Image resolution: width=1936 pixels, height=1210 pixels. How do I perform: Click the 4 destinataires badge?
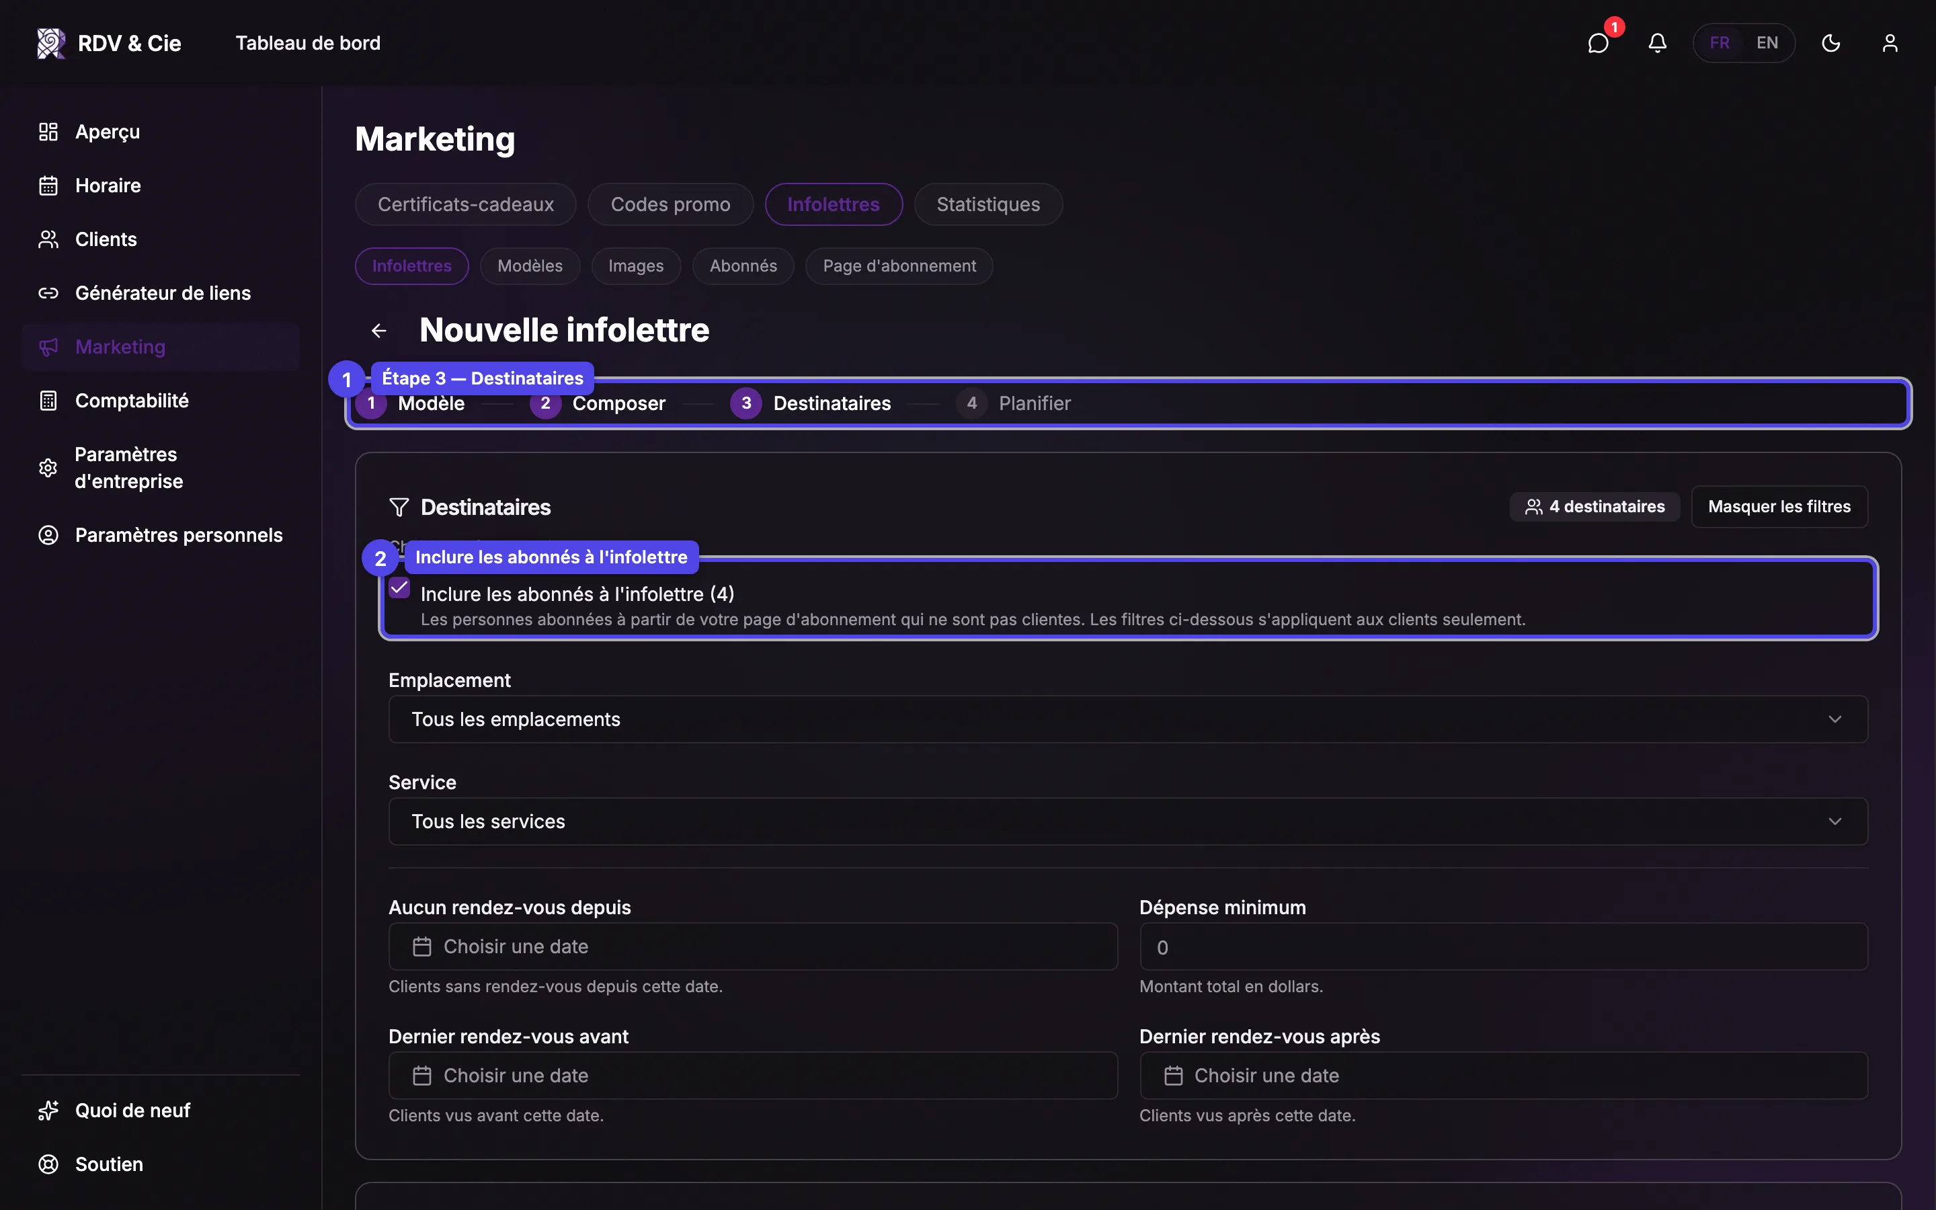tap(1595, 507)
